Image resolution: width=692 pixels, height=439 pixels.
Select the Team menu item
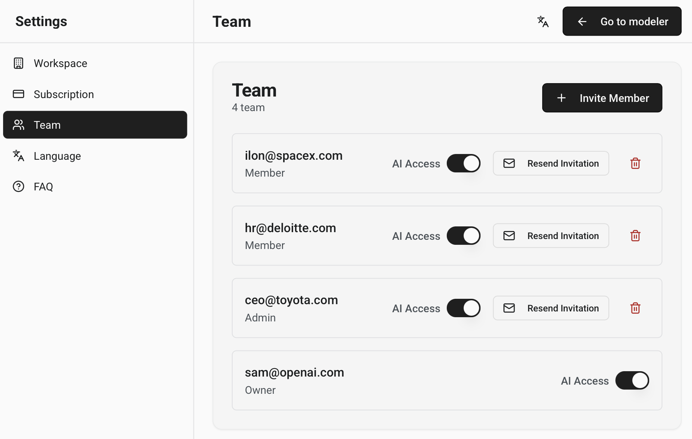[95, 125]
